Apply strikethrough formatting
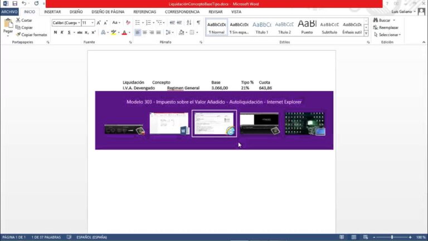The width and height of the screenshot is (428, 241). (x=80, y=32)
